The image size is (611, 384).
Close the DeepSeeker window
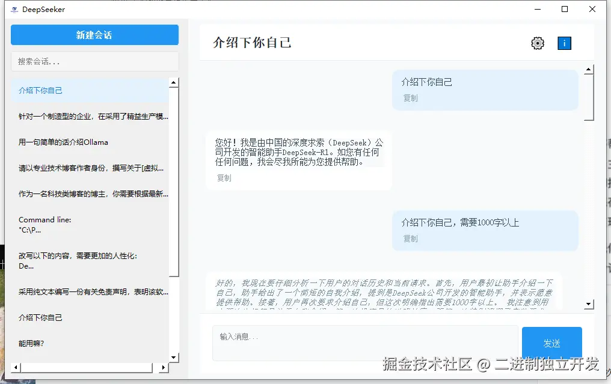coord(592,10)
